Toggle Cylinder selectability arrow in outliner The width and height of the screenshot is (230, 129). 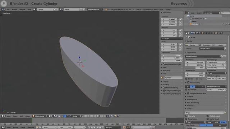[226, 24]
